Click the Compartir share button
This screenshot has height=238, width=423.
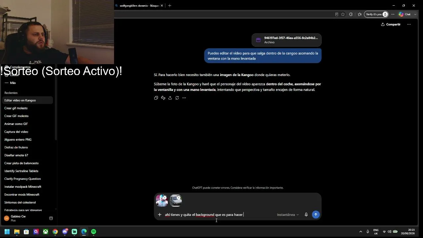[391, 24]
